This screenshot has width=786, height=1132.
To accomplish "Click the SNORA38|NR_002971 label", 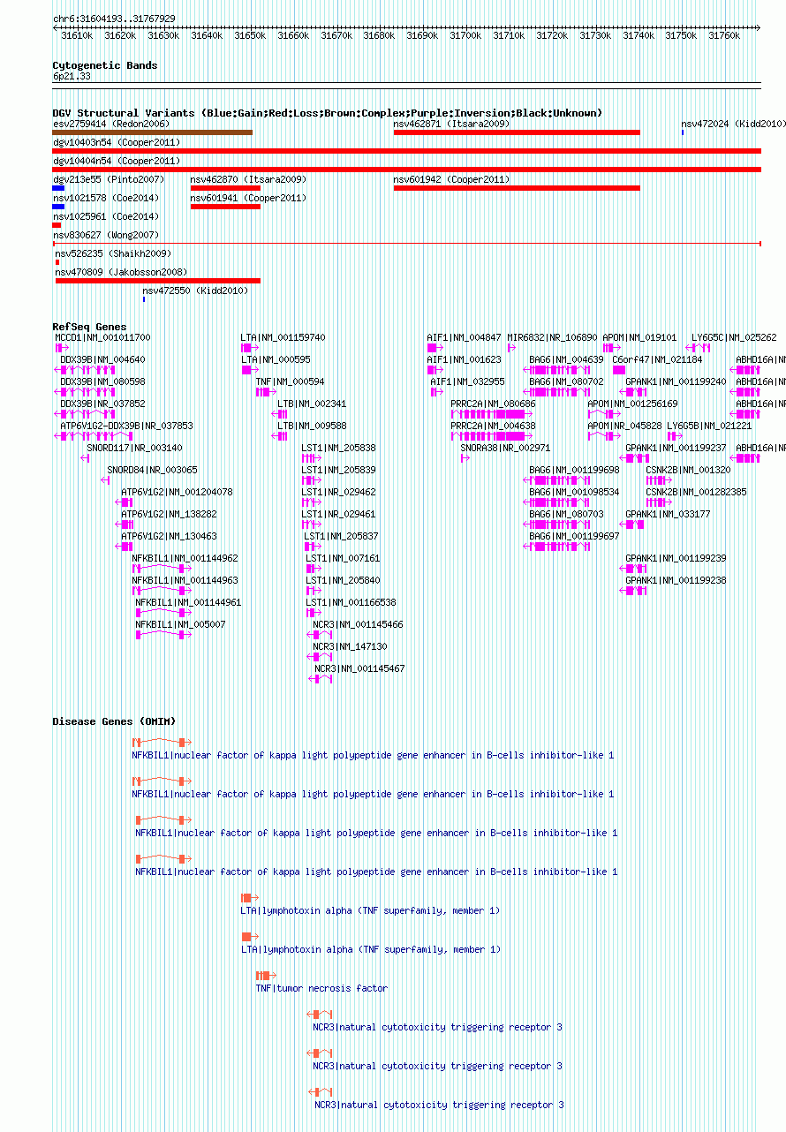I will tap(505, 448).
